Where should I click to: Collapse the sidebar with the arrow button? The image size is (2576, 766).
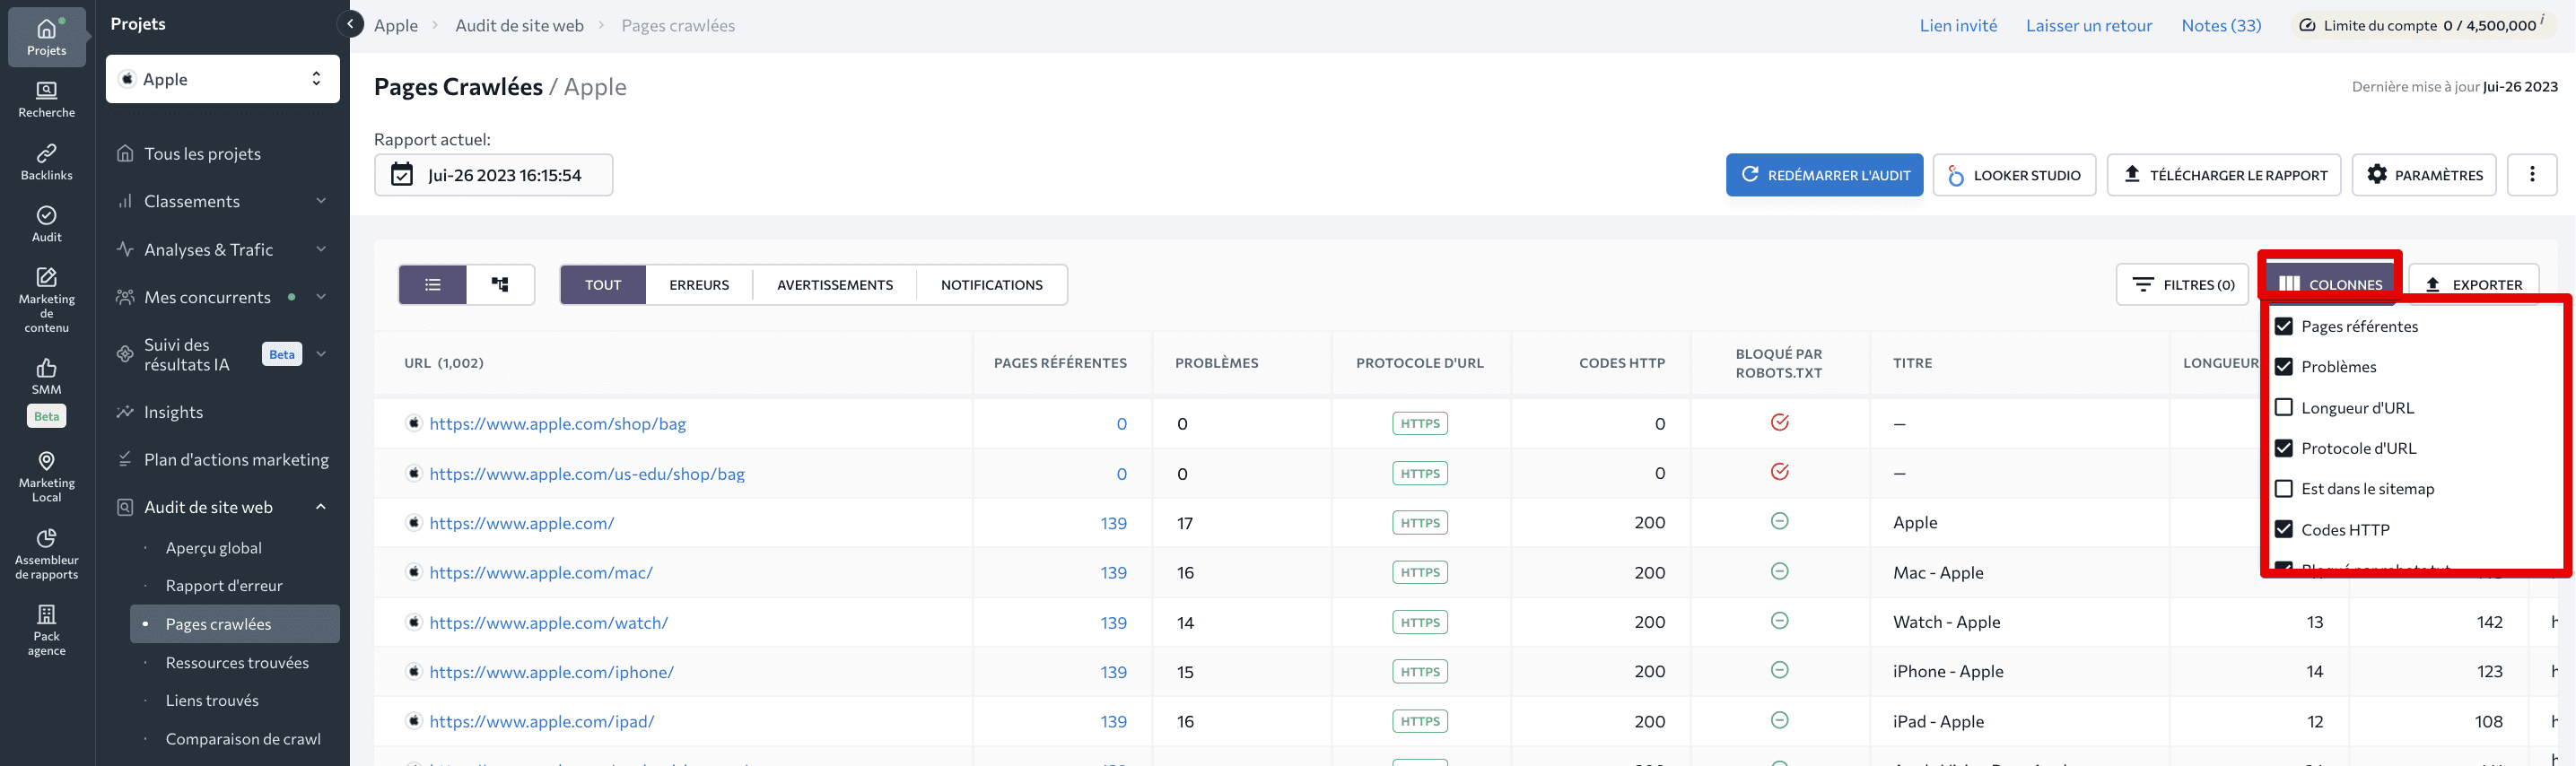point(350,24)
